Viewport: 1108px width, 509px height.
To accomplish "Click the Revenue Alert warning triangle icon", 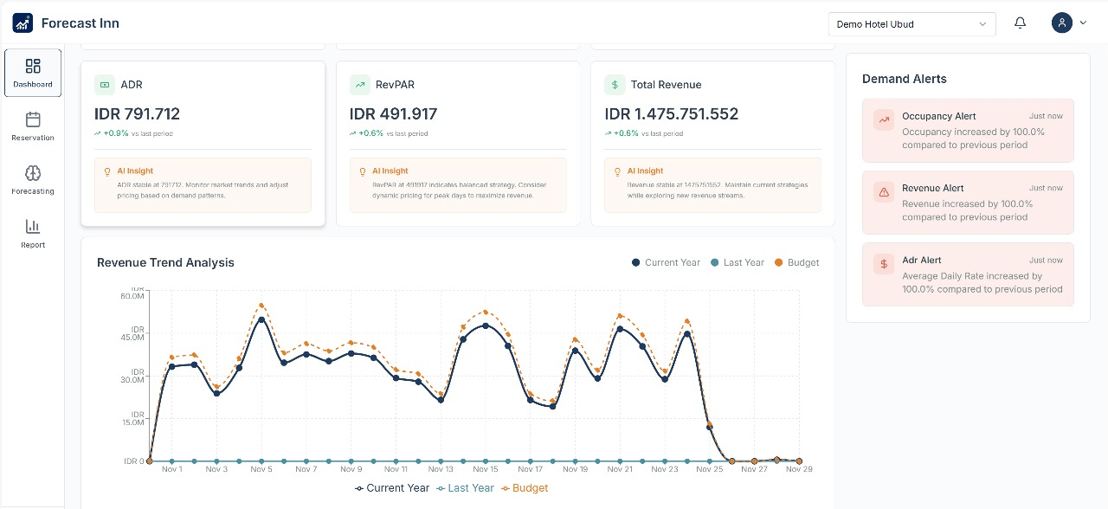I will tap(884, 192).
